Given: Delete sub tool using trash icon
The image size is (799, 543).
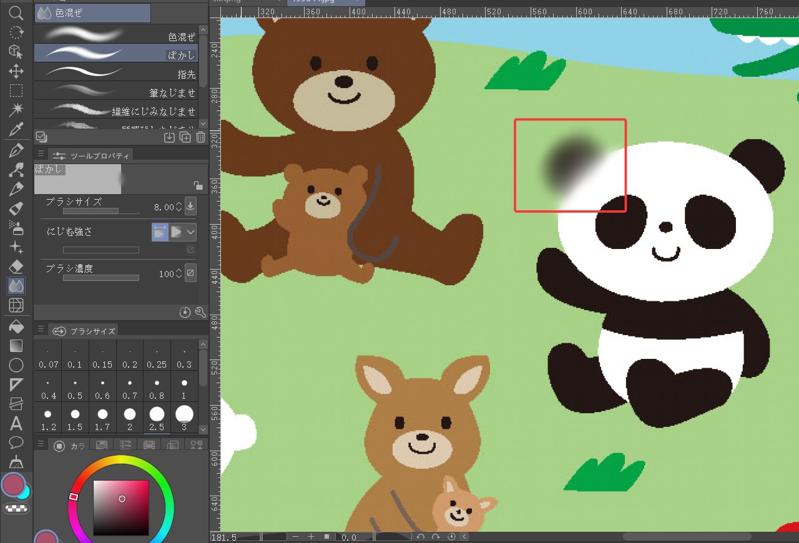Looking at the screenshot, I should (200, 137).
